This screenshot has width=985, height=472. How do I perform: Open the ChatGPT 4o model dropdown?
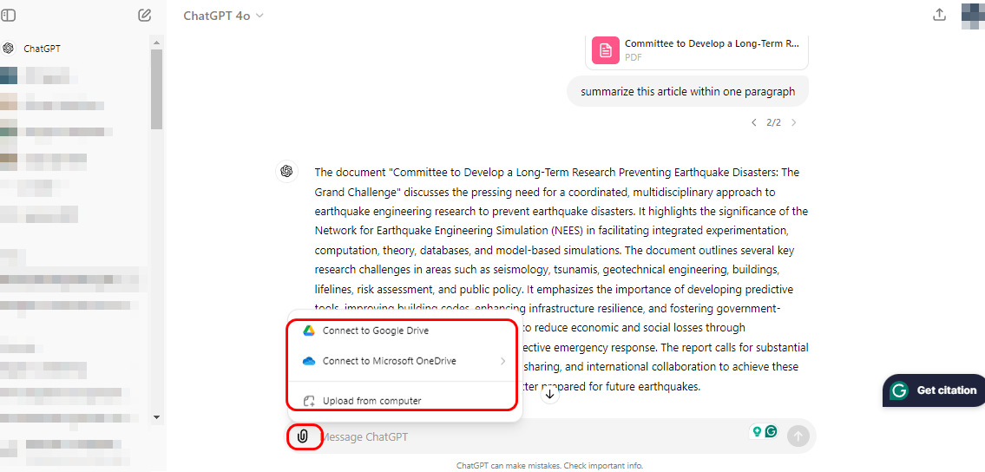coord(223,16)
